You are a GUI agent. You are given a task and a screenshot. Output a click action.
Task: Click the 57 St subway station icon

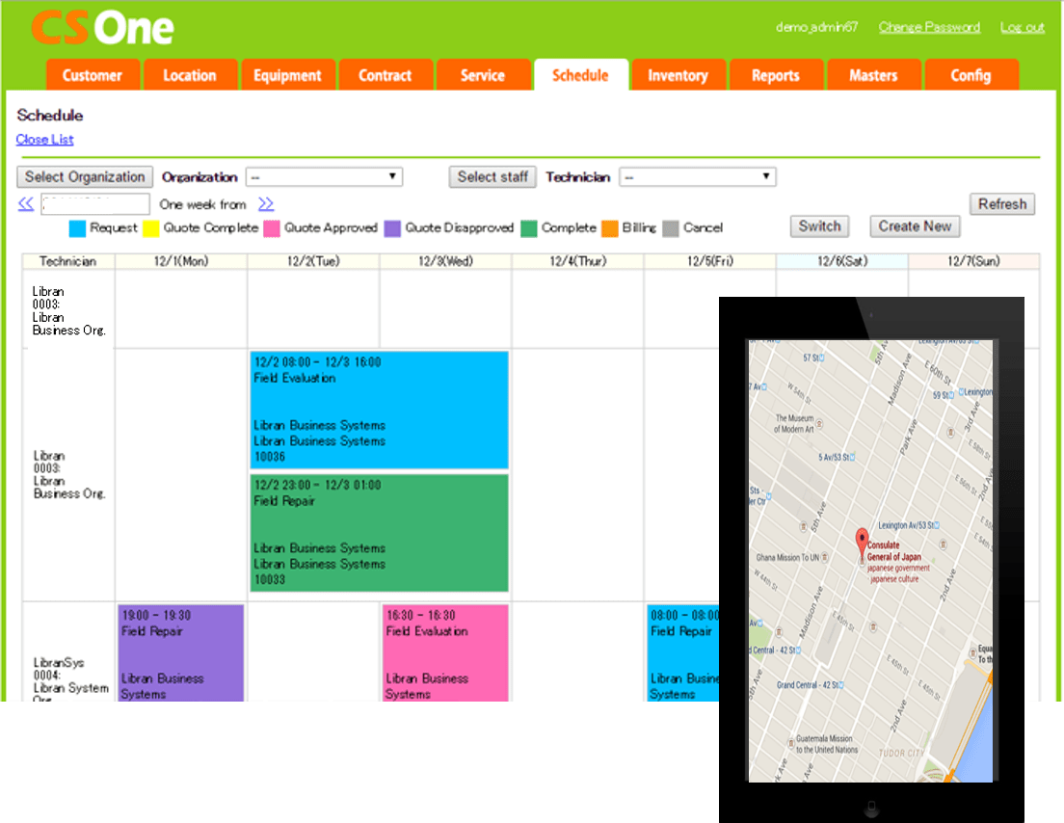coord(822,358)
